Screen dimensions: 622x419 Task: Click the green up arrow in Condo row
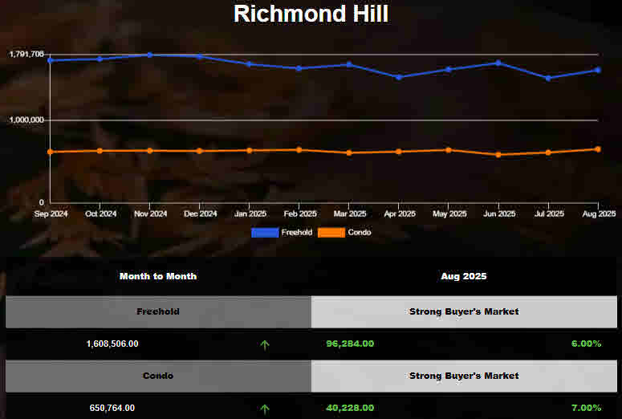(265, 409)
